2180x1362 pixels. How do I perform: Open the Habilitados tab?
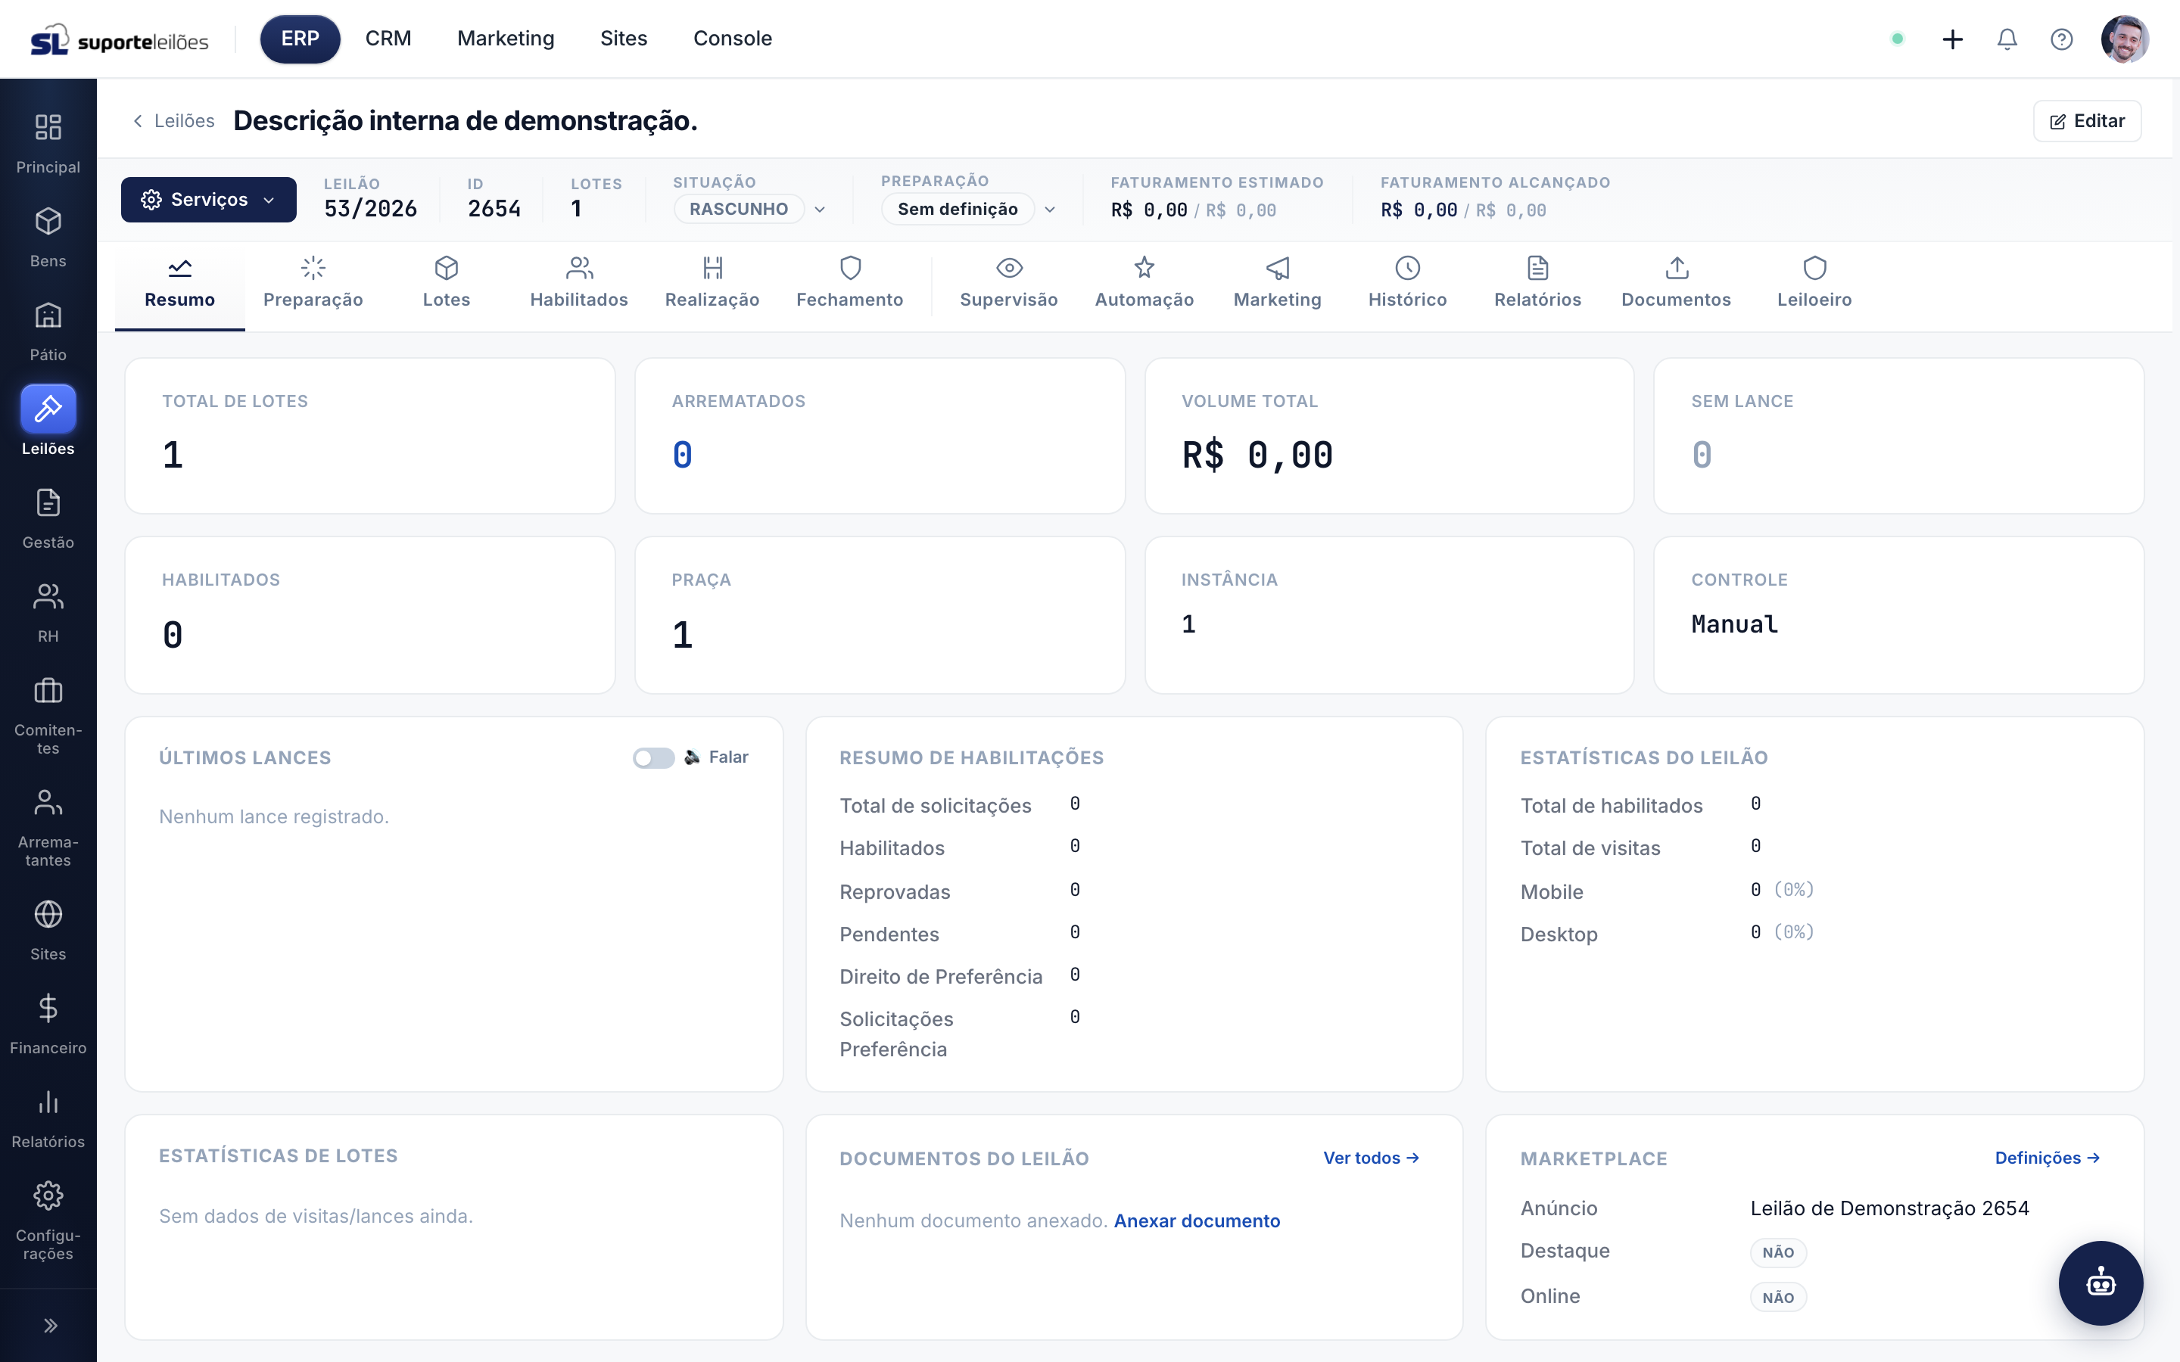click(x=578, y=284)
